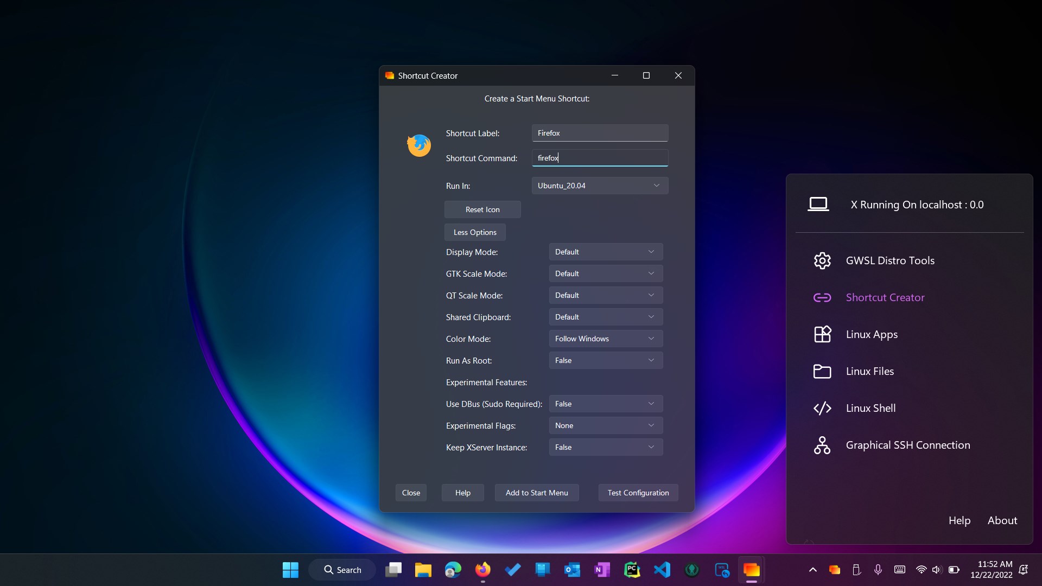Viewport: 1042px width, 586px height.
Task: Change the Display Mode dropdown
Action: click(605, 251)
